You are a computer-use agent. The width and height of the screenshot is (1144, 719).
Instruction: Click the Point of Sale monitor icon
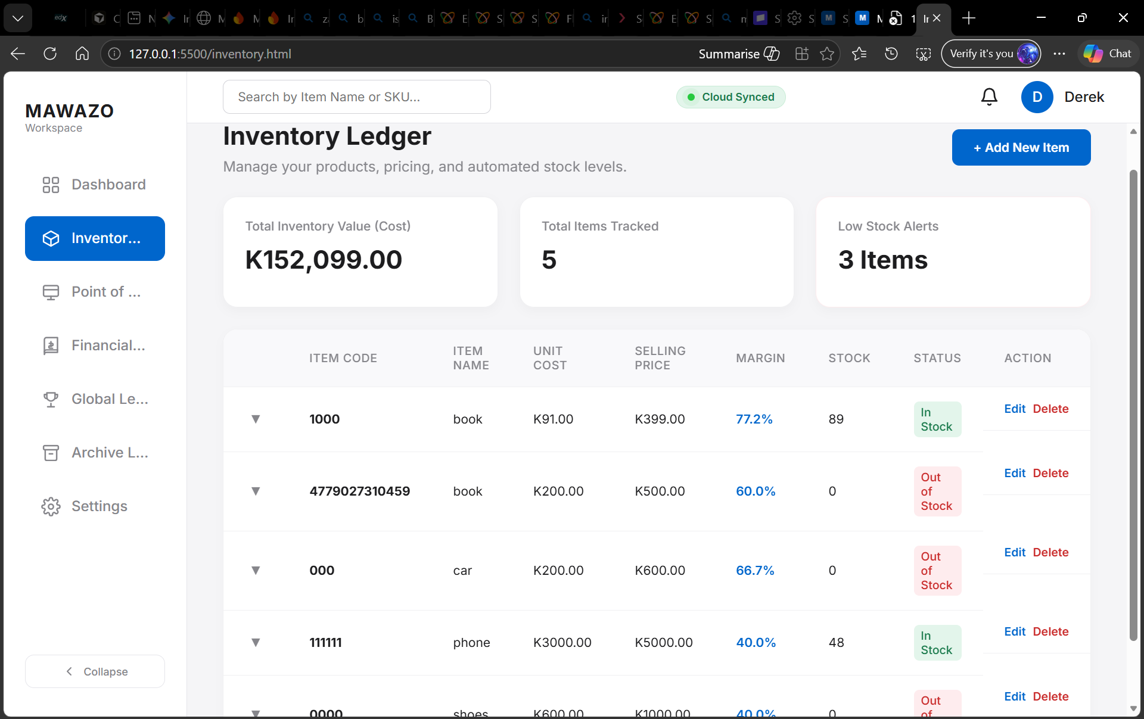(x=51, y=292)
